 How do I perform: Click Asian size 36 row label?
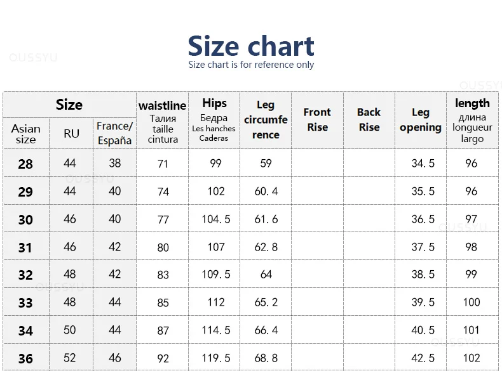coord(25,358)
